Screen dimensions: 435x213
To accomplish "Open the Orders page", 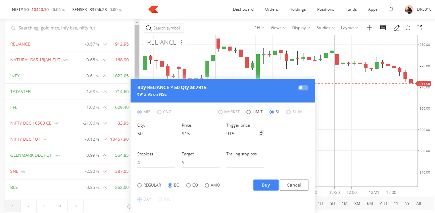I will tap(272, 9).
